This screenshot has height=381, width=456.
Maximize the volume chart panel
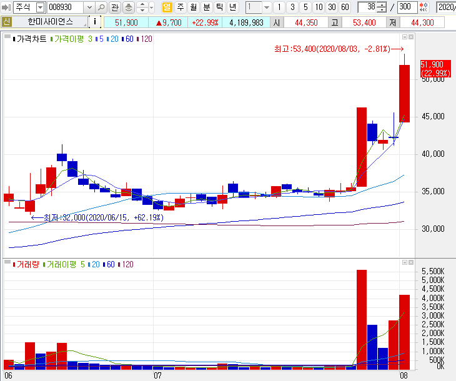tap(405, 262)
